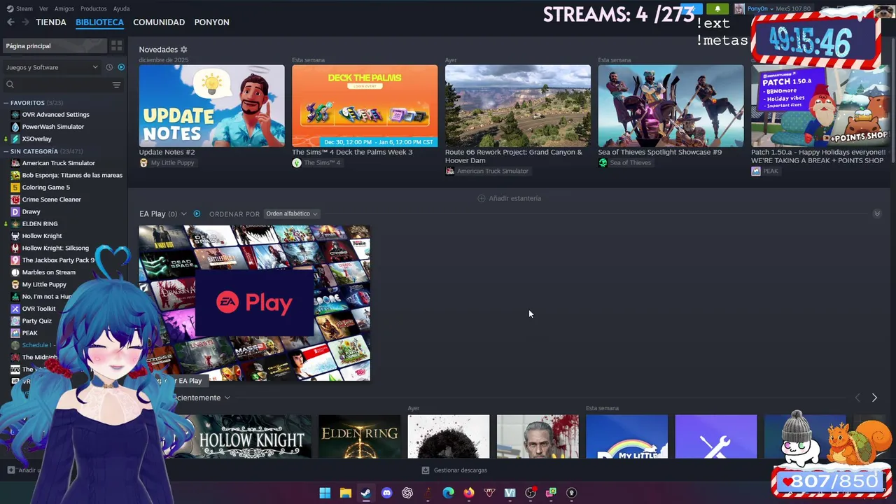896x504 pixels.
Task: Toggle the ready-to-play filter icon
Action: [x=121, y=67]
